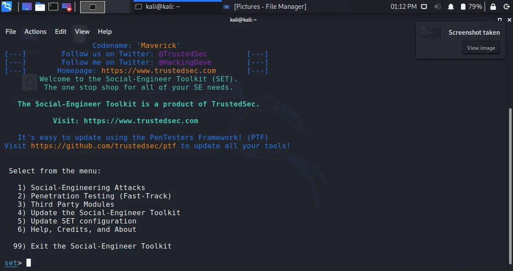Image resolution: width=513 pixels, height=271 pixels.
Task: Click option 4 Update the Social-Engineer Toolkit
Action: [99, 213]
